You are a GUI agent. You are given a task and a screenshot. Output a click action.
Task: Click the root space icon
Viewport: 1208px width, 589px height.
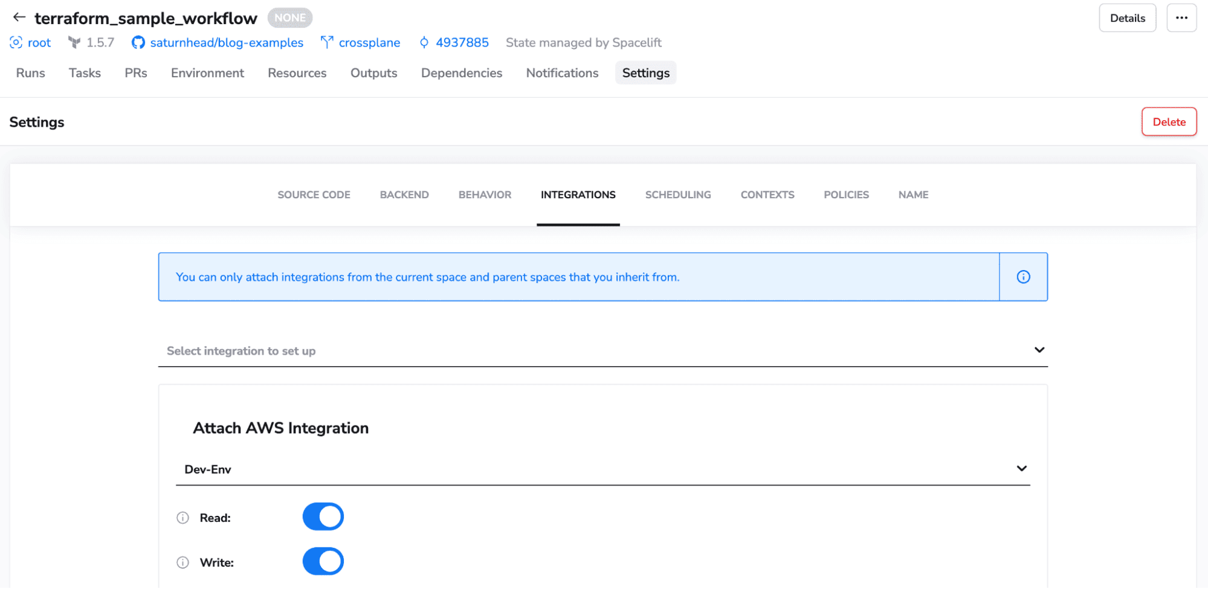point(16,42)
